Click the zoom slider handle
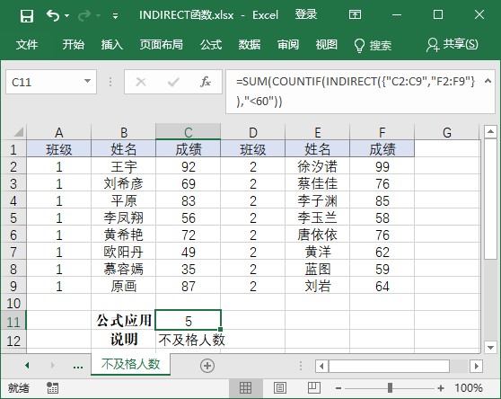 [x=390, y=388]
